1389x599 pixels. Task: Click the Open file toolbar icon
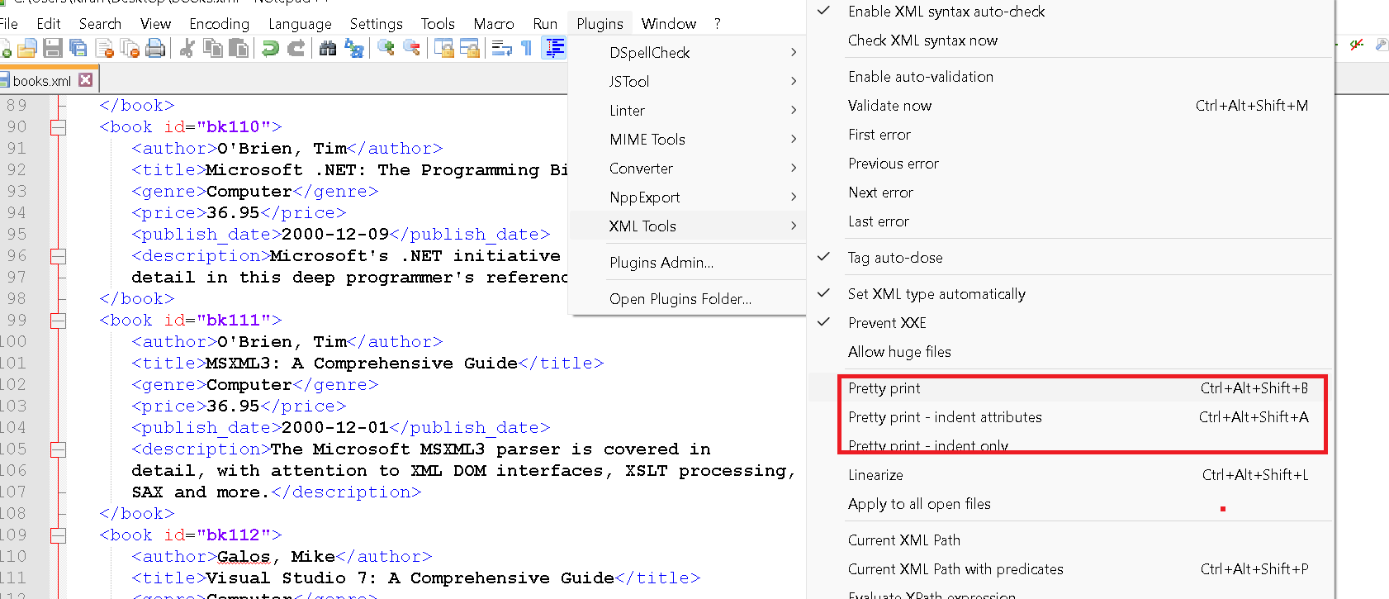27,49
